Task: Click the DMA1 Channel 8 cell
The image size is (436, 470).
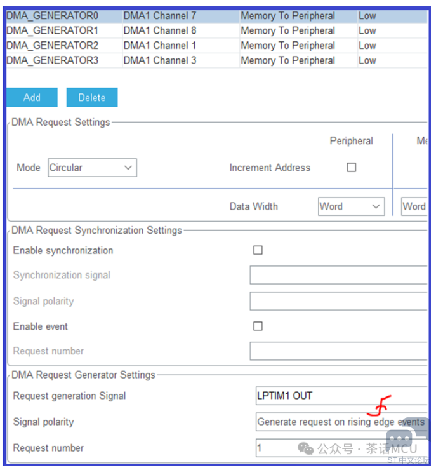Action: [x=160, y=30]
